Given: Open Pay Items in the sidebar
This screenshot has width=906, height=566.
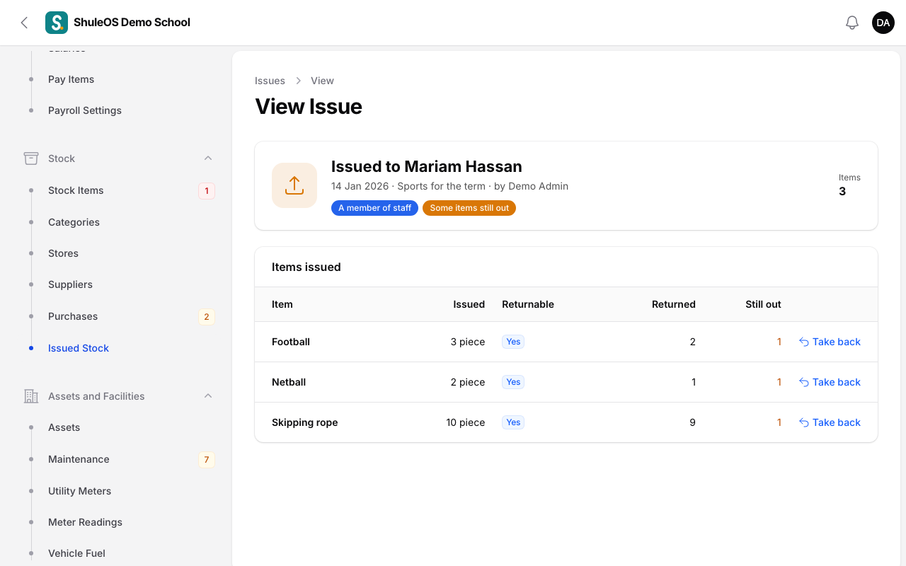Looking at the screenshot, I should coord(71,79).
